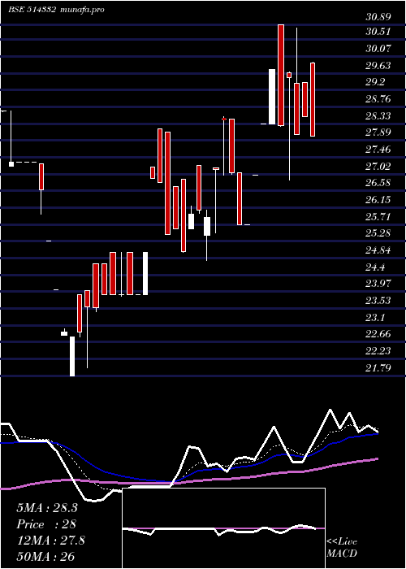Pick the 28.76 price axis label

[378, 99]
